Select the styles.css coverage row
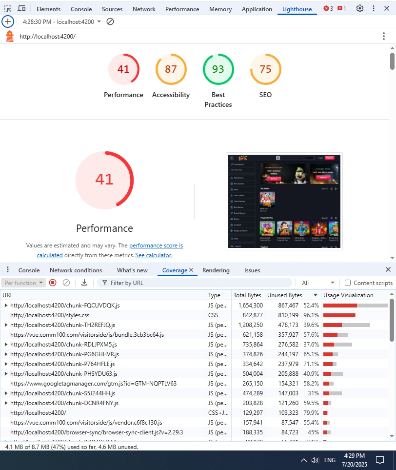396x470 pixels. click(195, 315)
